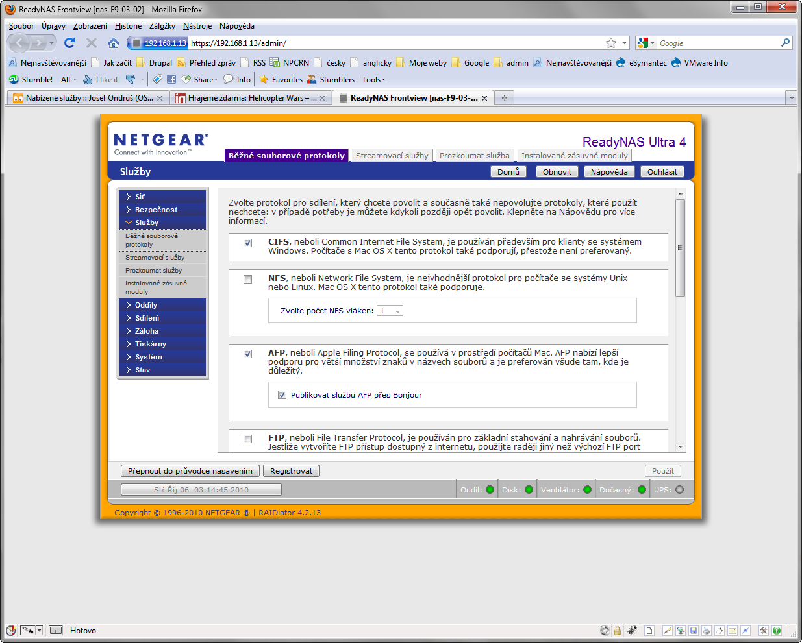Click the Použít apply button
Screen dimensions: 802x643
pyautogui.click(x=663, y=471)
